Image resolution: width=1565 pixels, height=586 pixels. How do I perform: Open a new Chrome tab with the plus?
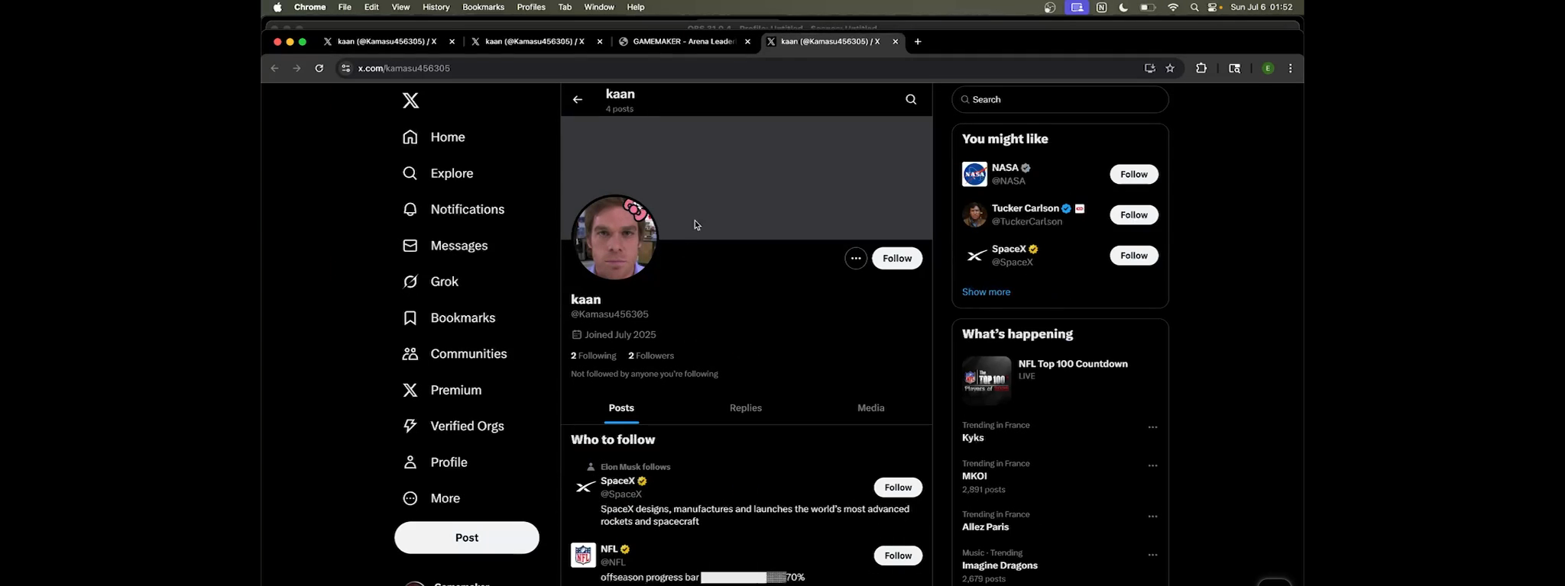click(918, 41)
